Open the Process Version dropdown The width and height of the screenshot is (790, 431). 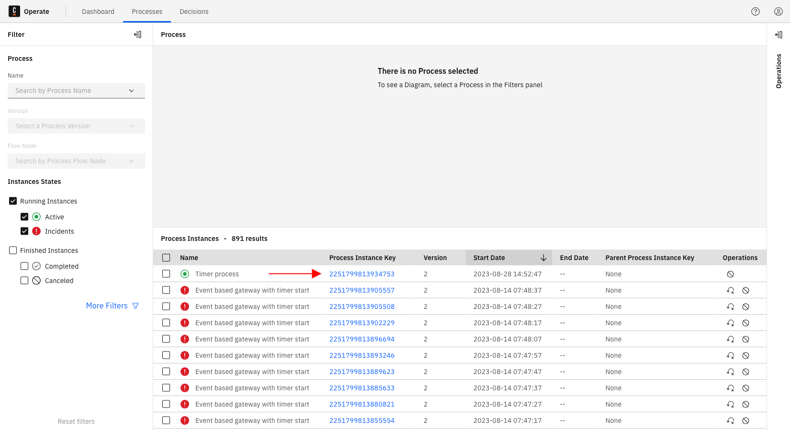pos(76,126)
